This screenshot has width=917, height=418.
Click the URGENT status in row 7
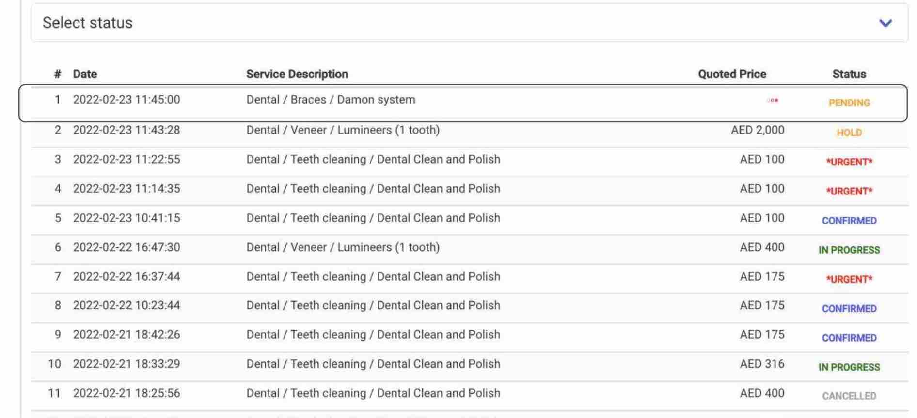[849, 279]
